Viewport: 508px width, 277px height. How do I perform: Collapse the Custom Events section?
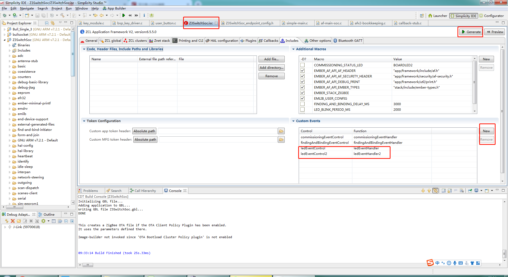coord(293,121)
